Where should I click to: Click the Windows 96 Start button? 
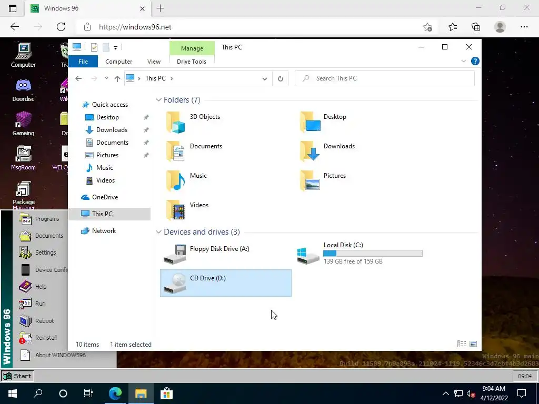coord(17,376)
